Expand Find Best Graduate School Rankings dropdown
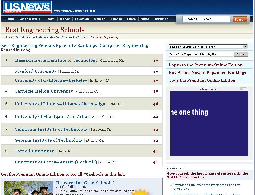Image resolution: width=255 pixels, height=195 pixels. (208, 47)
